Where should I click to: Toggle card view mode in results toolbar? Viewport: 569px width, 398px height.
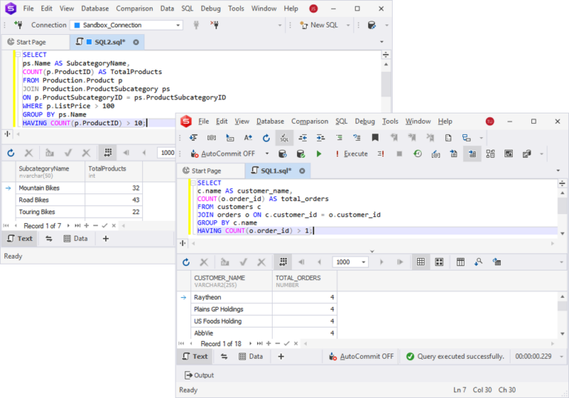coord(439,262)
